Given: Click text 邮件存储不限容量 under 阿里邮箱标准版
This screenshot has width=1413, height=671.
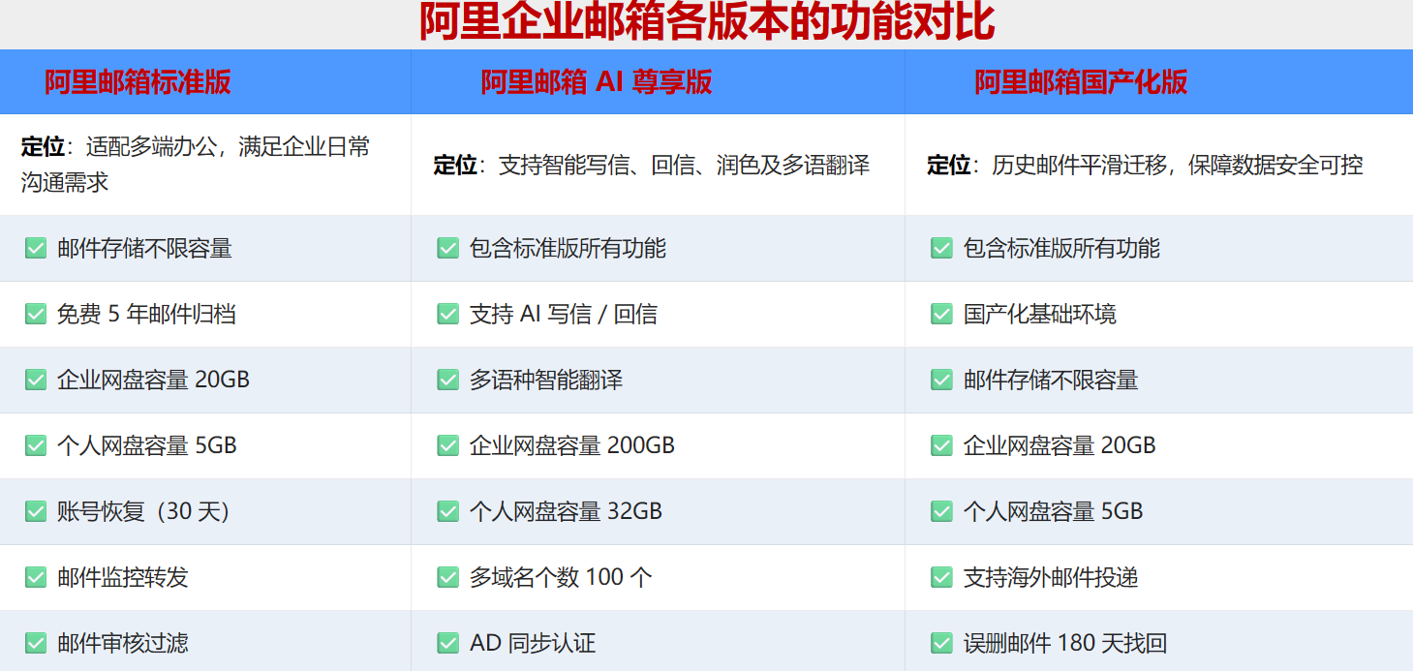Looking at the screenshot, I should pos(144,248).
